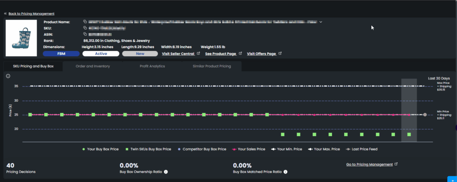Click info icon for Buy Box Ownership Ratio
The height and width of the screenshot is (182, 457).
[x=166, y=172]
